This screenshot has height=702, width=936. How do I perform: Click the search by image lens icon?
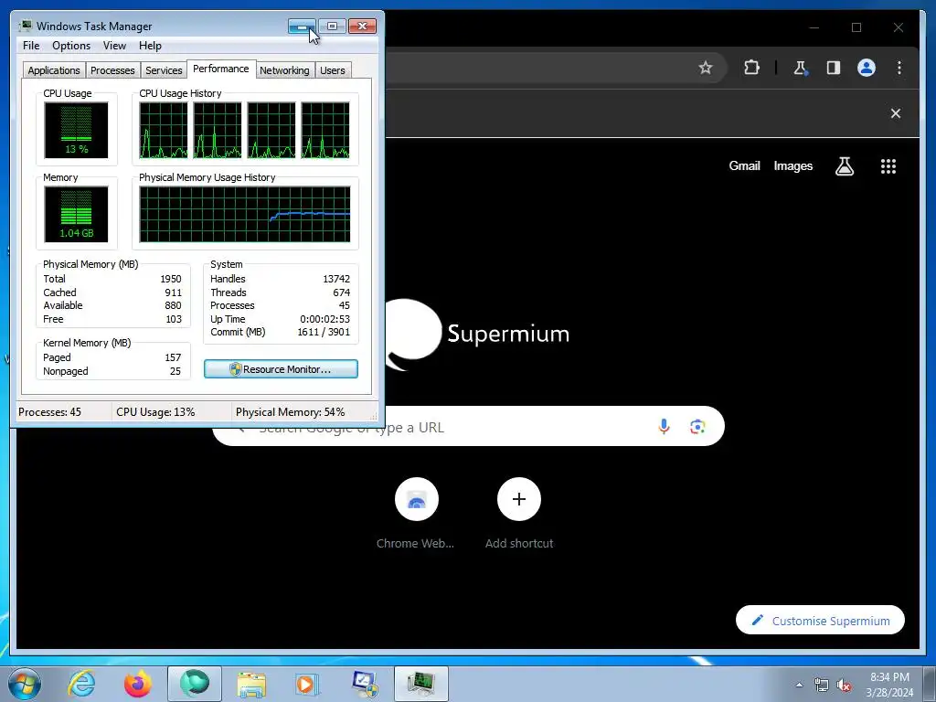pos(697,426)
